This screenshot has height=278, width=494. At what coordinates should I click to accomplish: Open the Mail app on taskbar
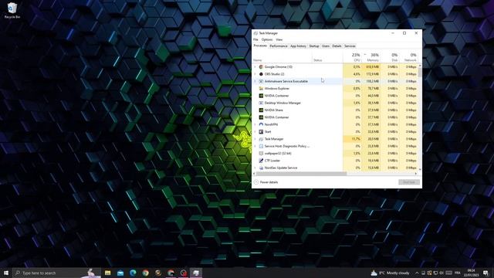coord(120,273)
